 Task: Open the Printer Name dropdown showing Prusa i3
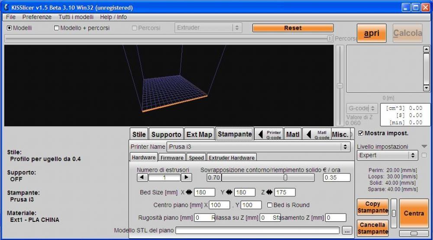[258, 147]
